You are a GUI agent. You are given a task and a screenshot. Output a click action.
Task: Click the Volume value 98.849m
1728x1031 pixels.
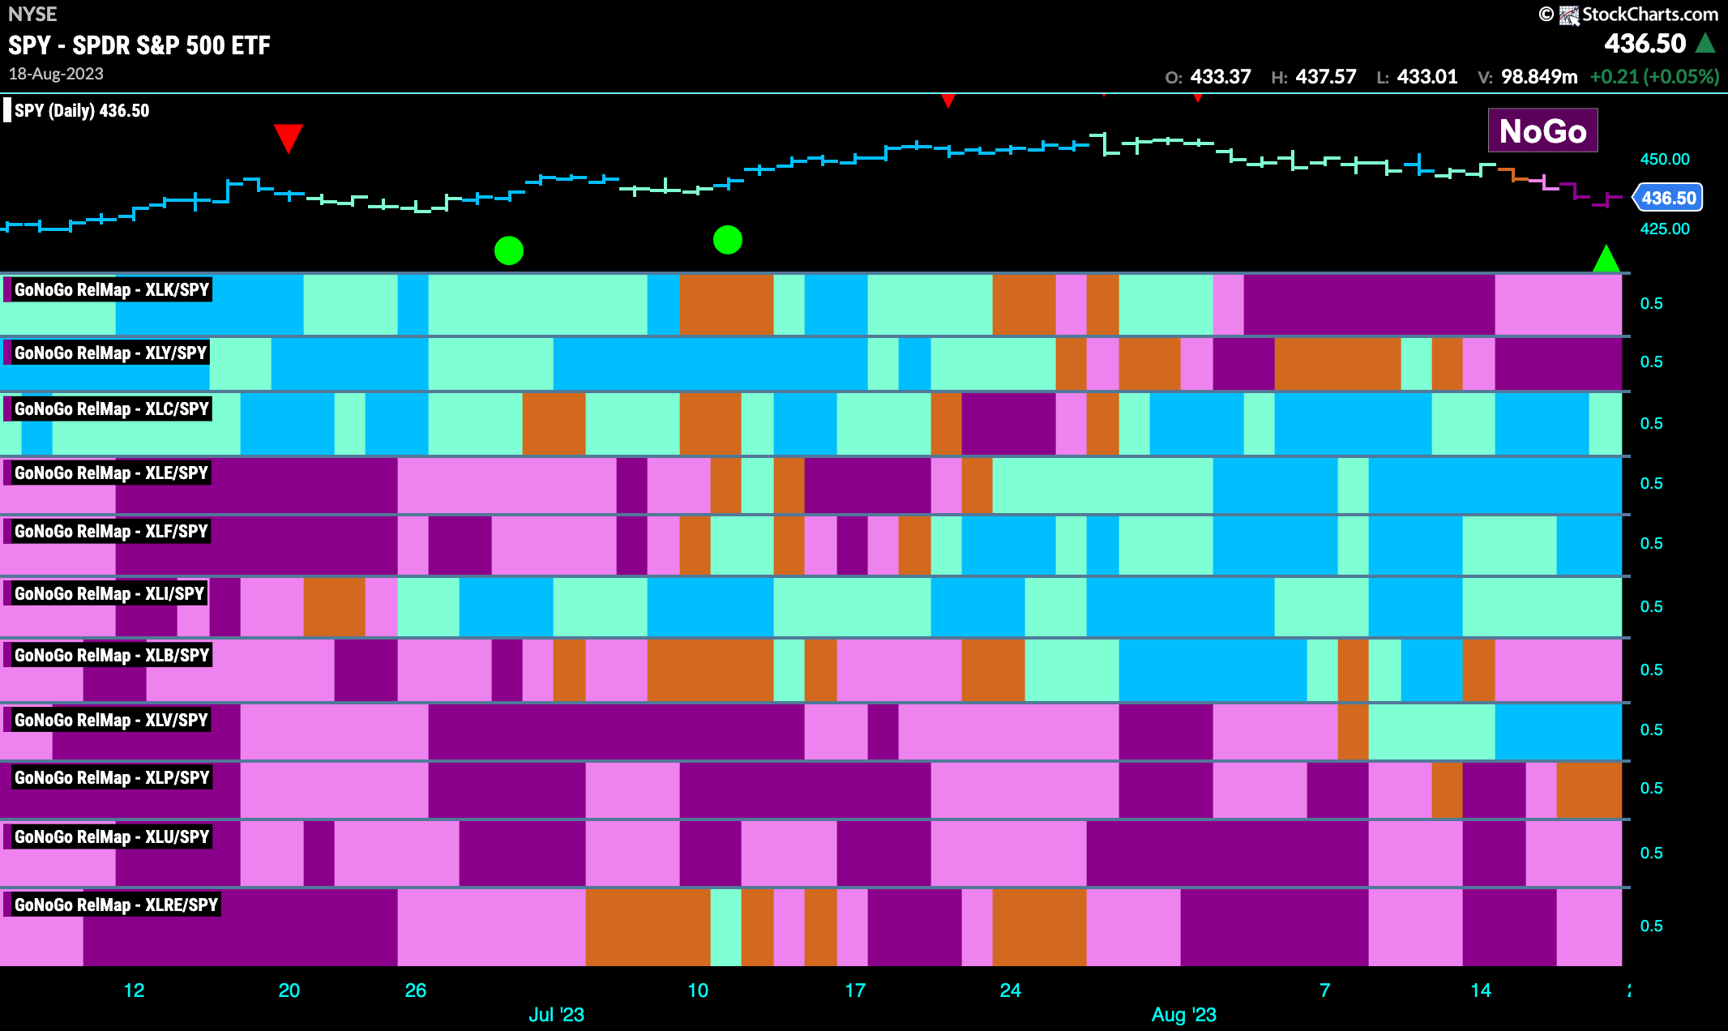pyautogui.click(x=1539, y=77)
